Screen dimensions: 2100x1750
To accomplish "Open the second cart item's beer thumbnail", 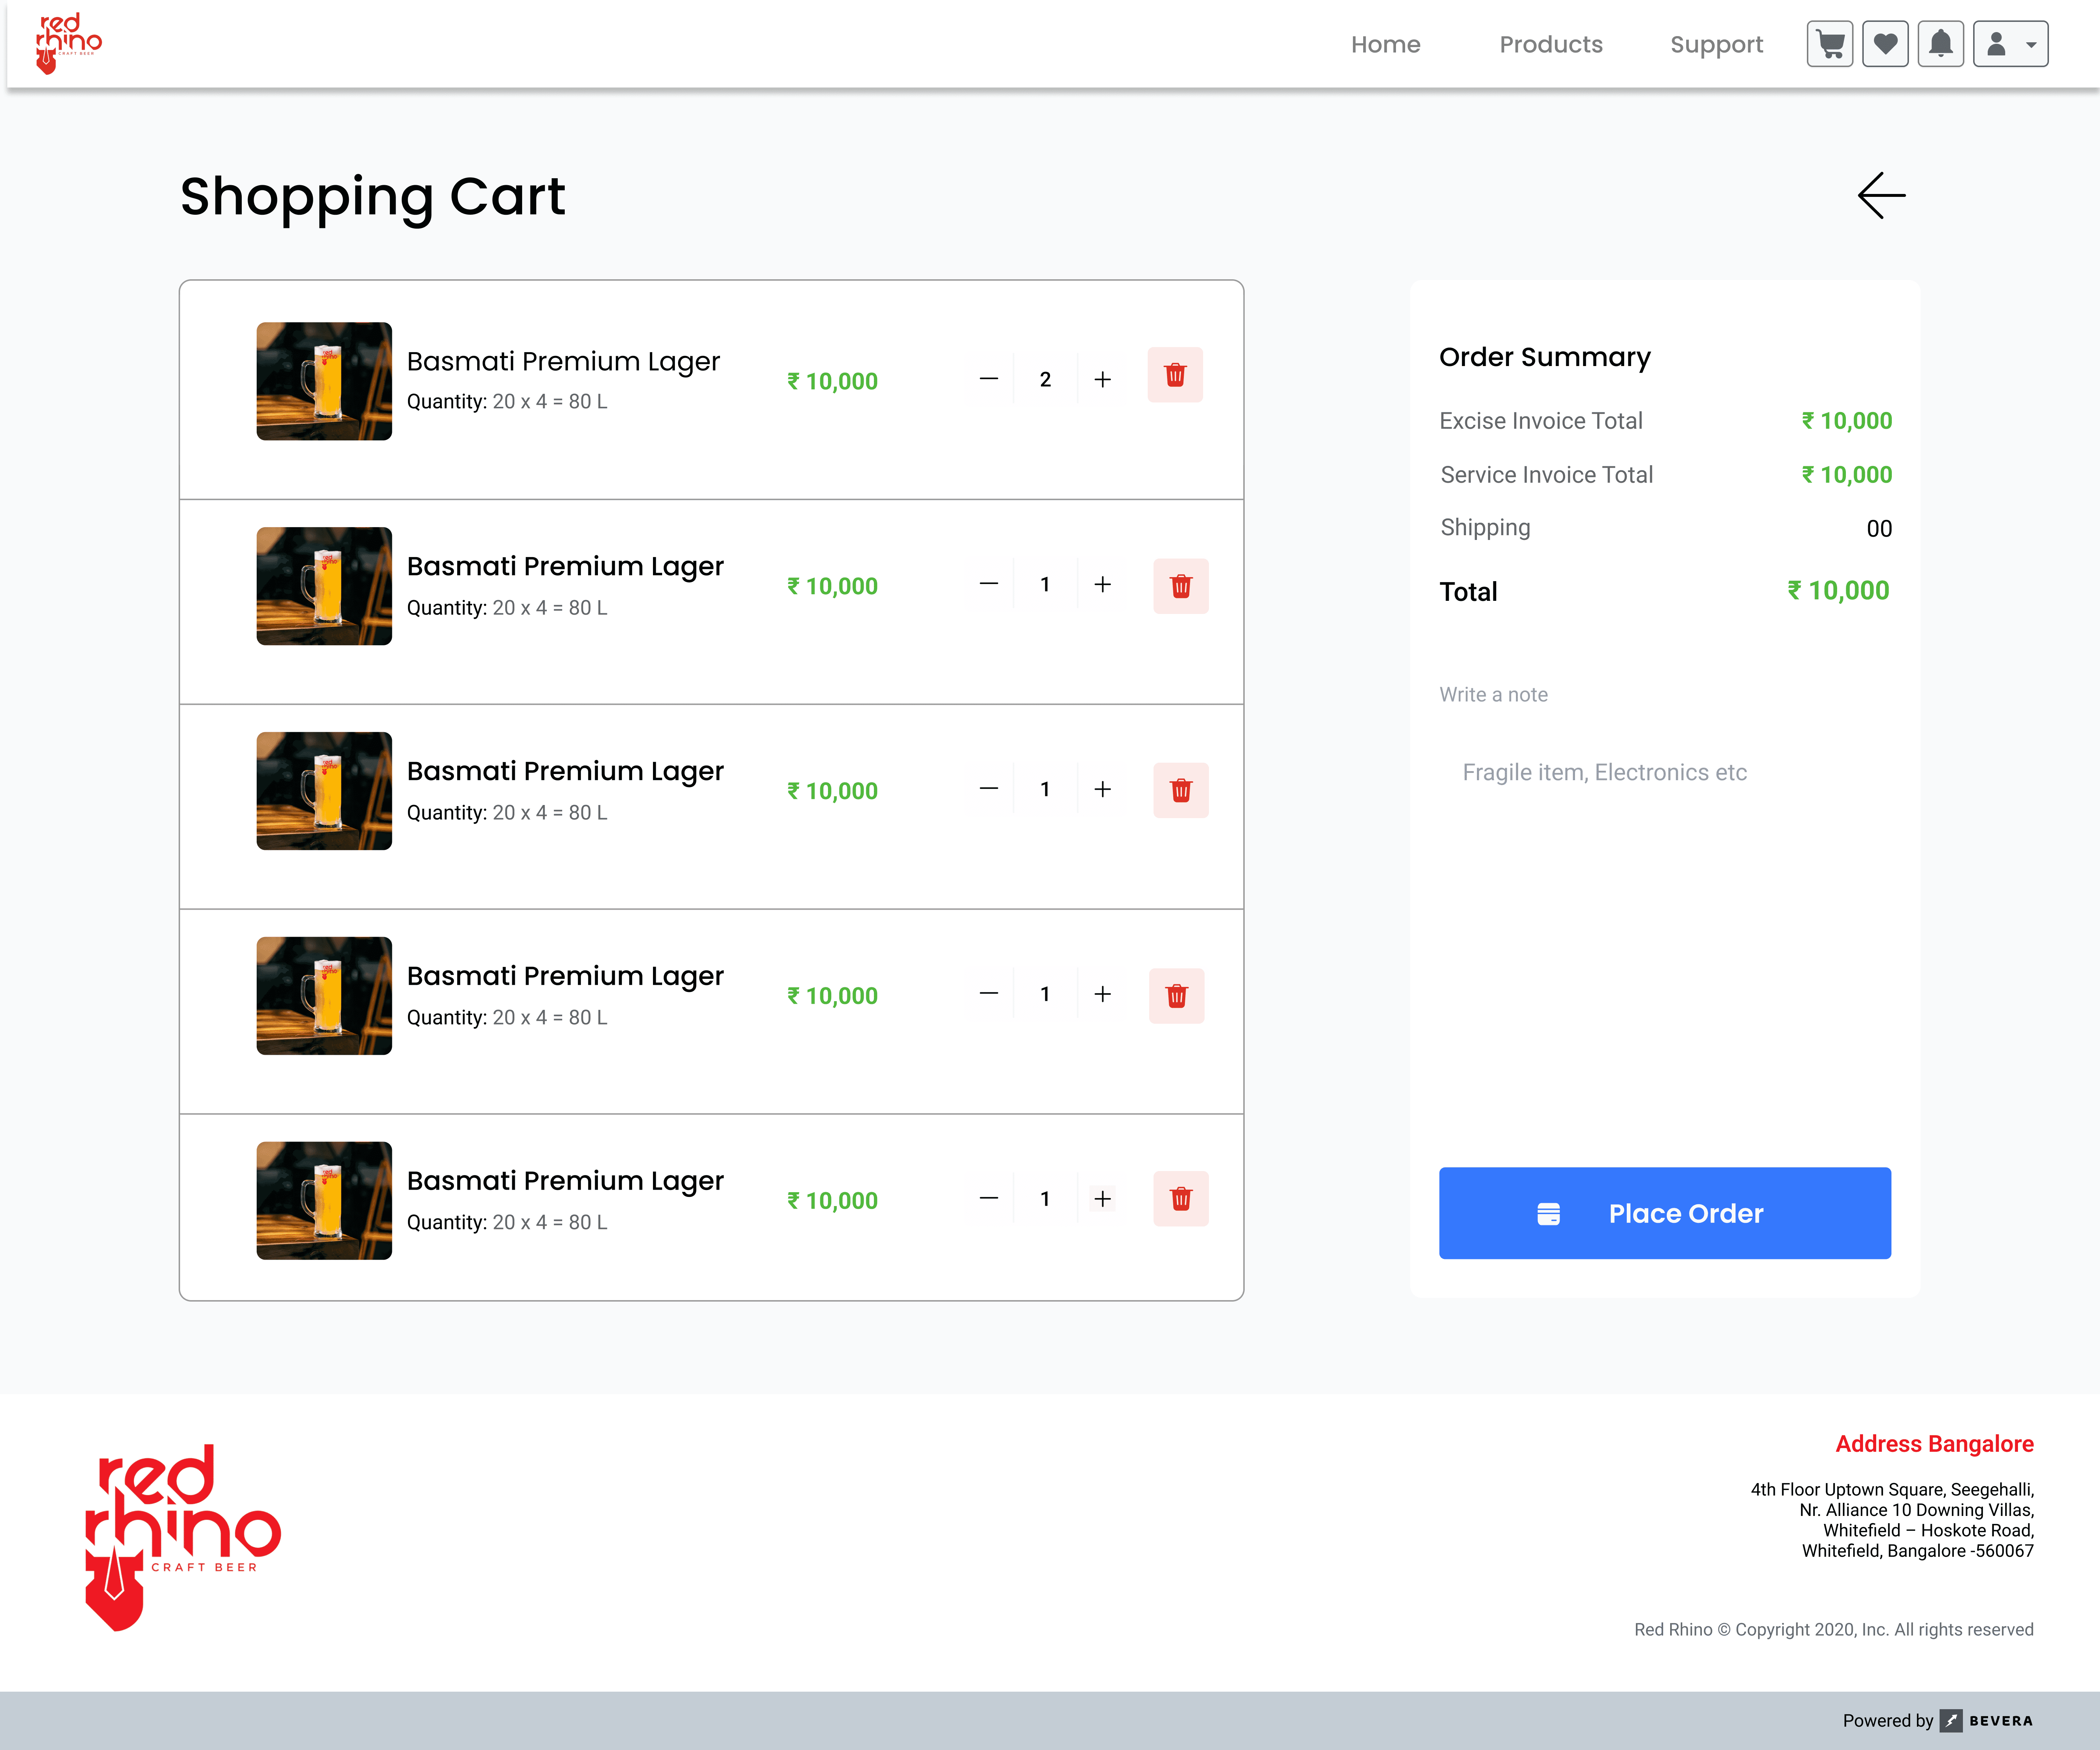I will pos(324,586).
